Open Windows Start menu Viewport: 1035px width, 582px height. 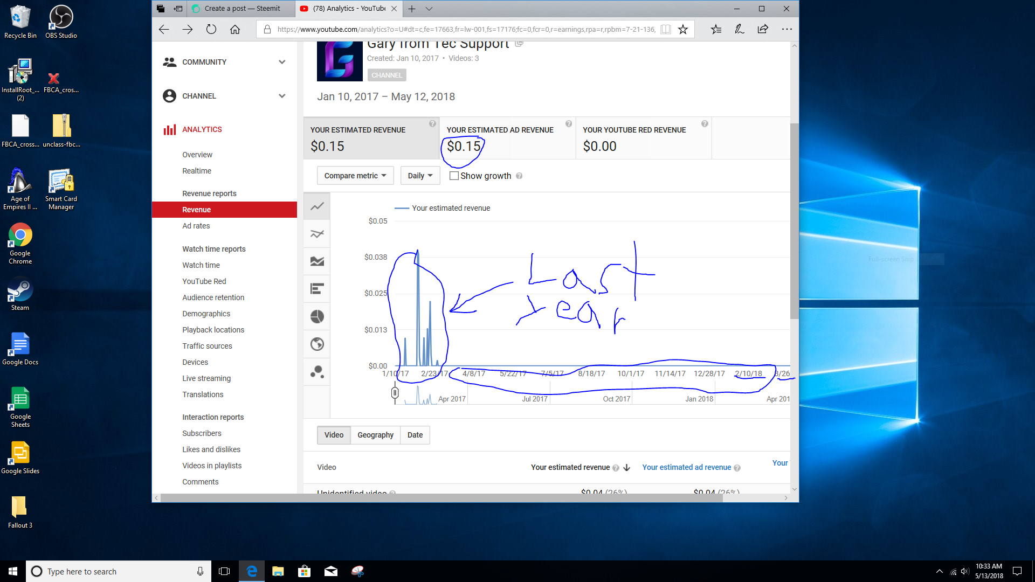pyautogui.click(x=13, y=571)
